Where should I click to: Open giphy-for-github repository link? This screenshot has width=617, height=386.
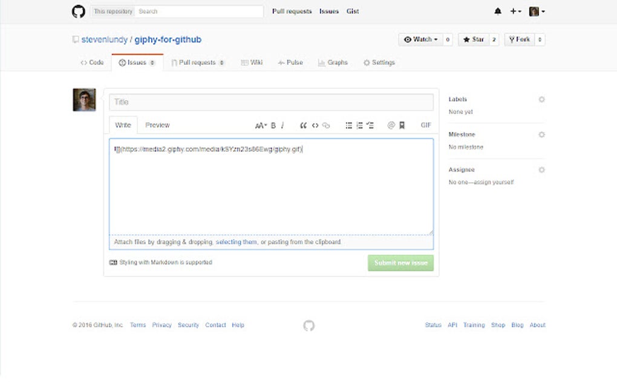(168, 40)
